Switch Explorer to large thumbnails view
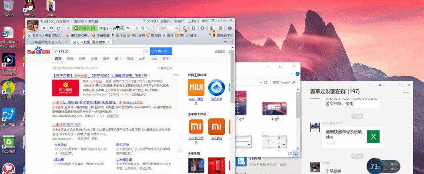424x174 pixels. [297, 154]
